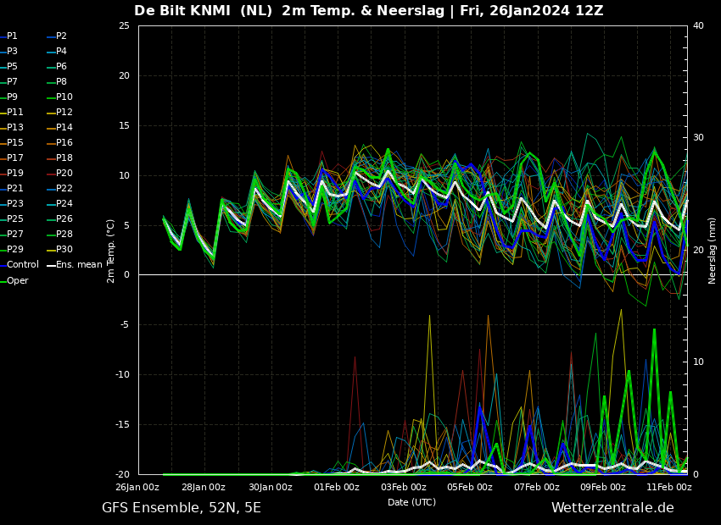Click the GFS Ensemble, 52N, 5E caption
721x525 pixels.
(x=182, y=508)
